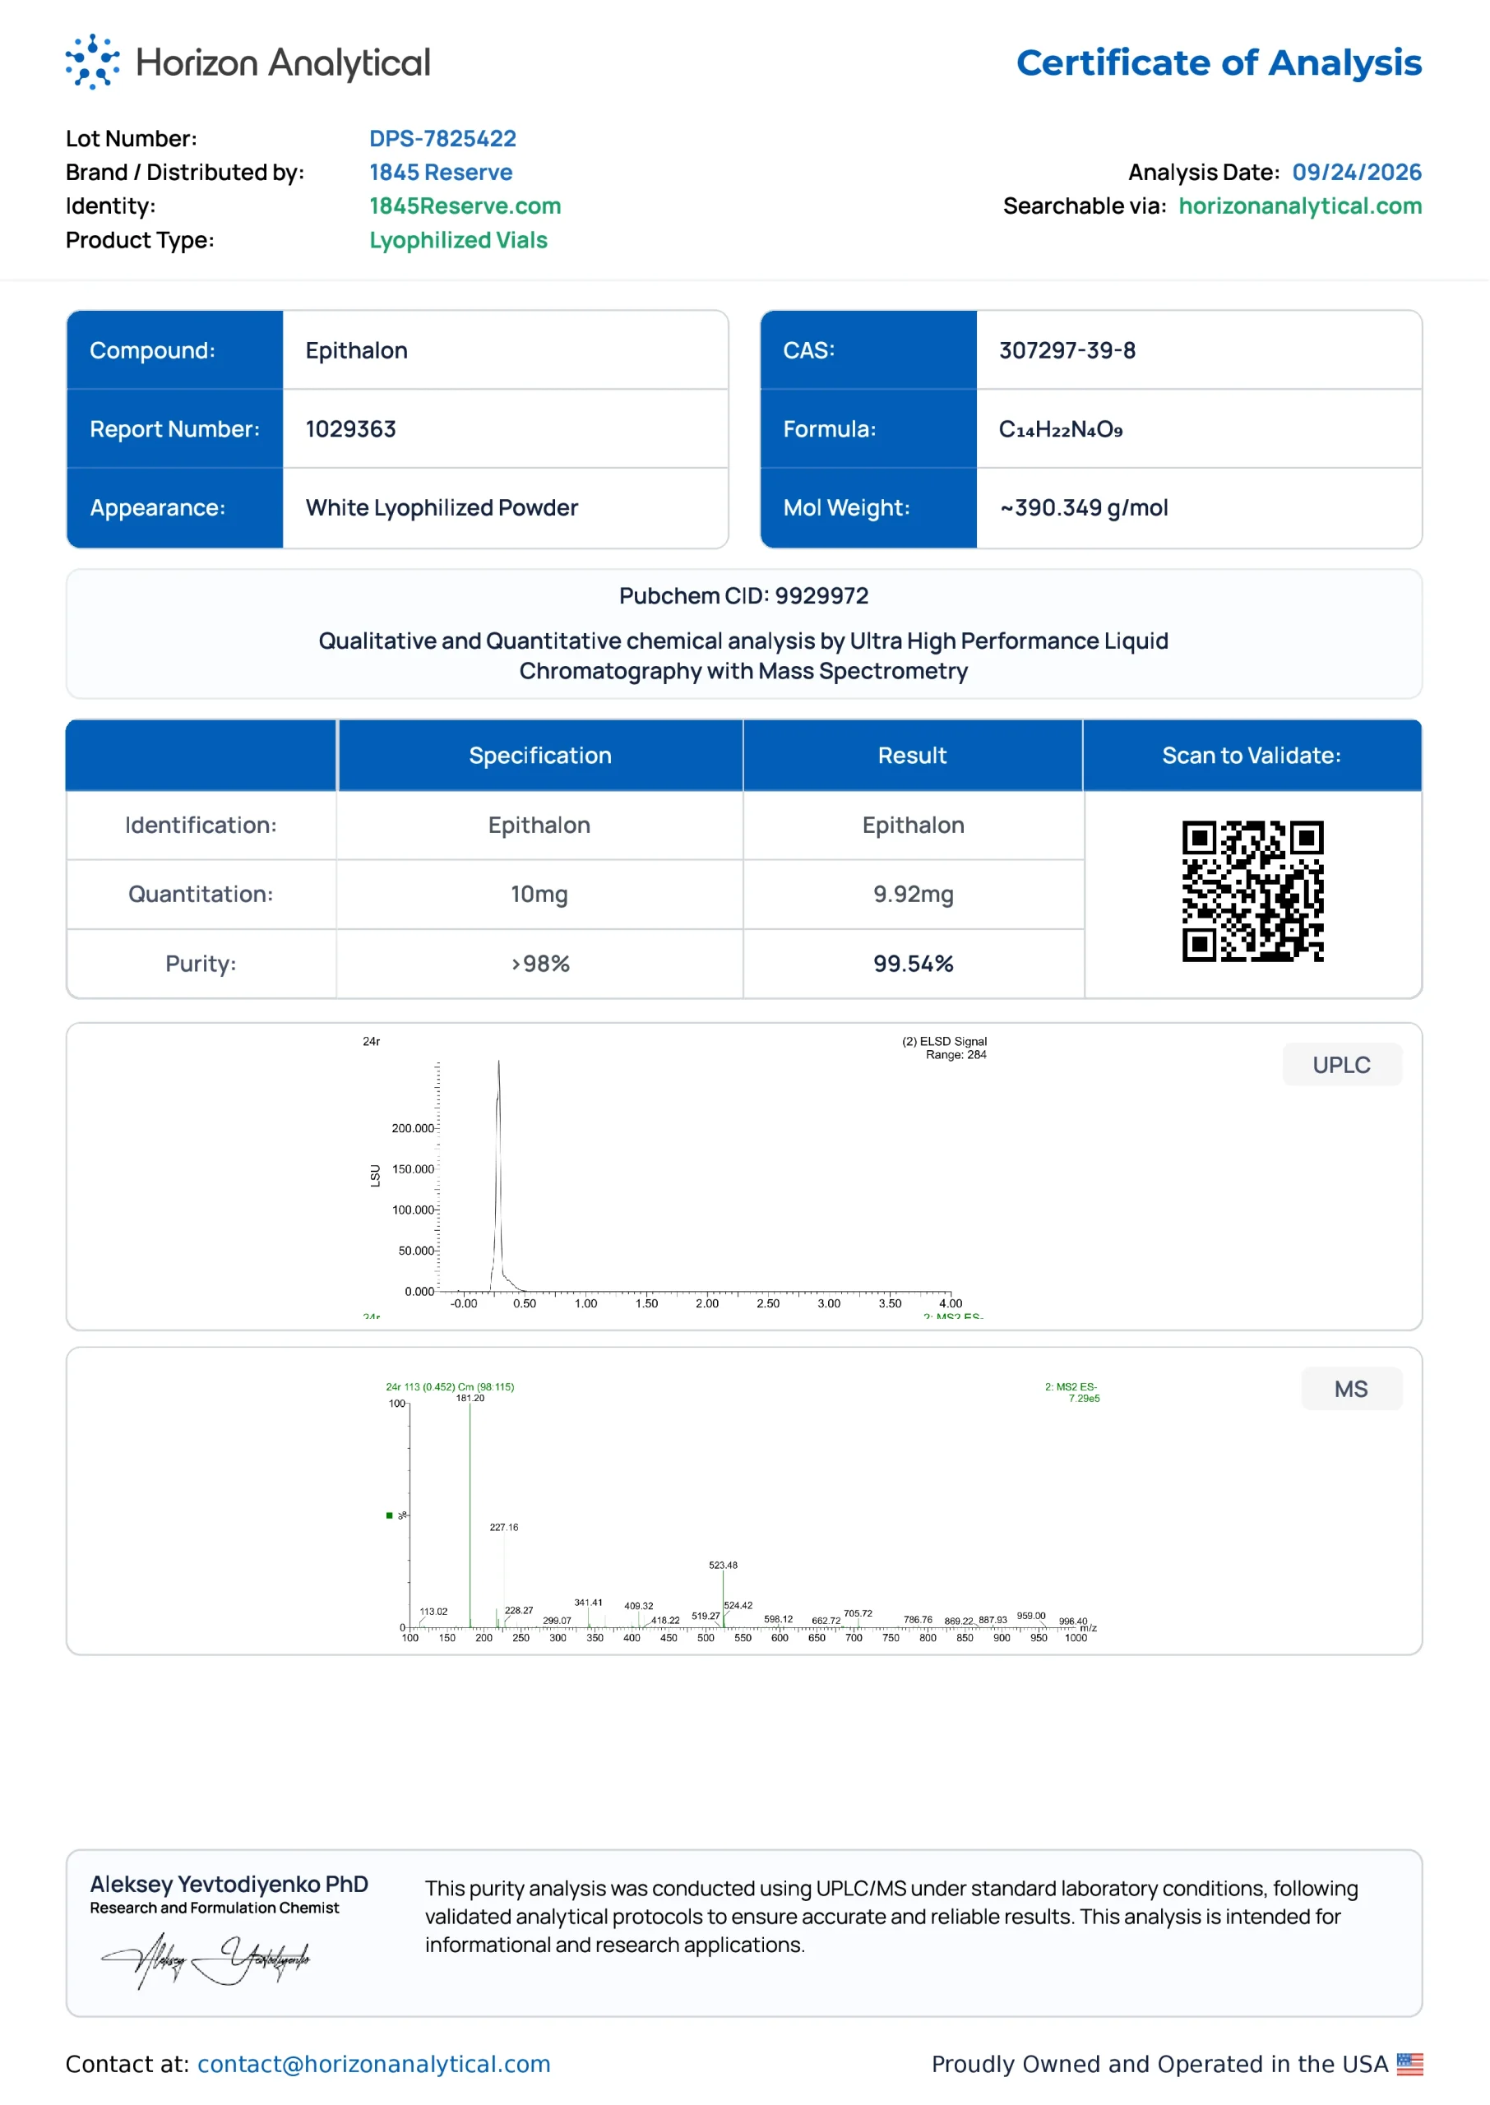Click the 523.48 peak label in MS

click(x=723, y=1565)
